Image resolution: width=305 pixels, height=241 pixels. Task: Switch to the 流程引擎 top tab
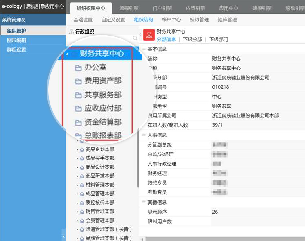(x=128, y=8)
